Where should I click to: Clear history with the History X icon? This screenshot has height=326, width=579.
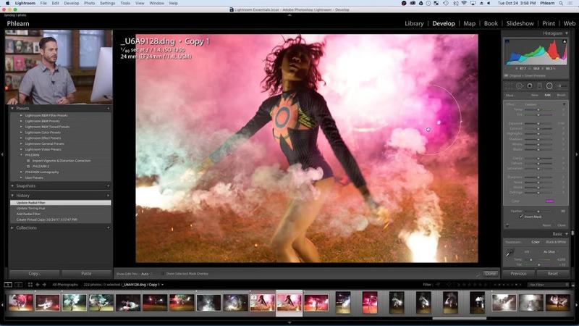tap(108, 195)
